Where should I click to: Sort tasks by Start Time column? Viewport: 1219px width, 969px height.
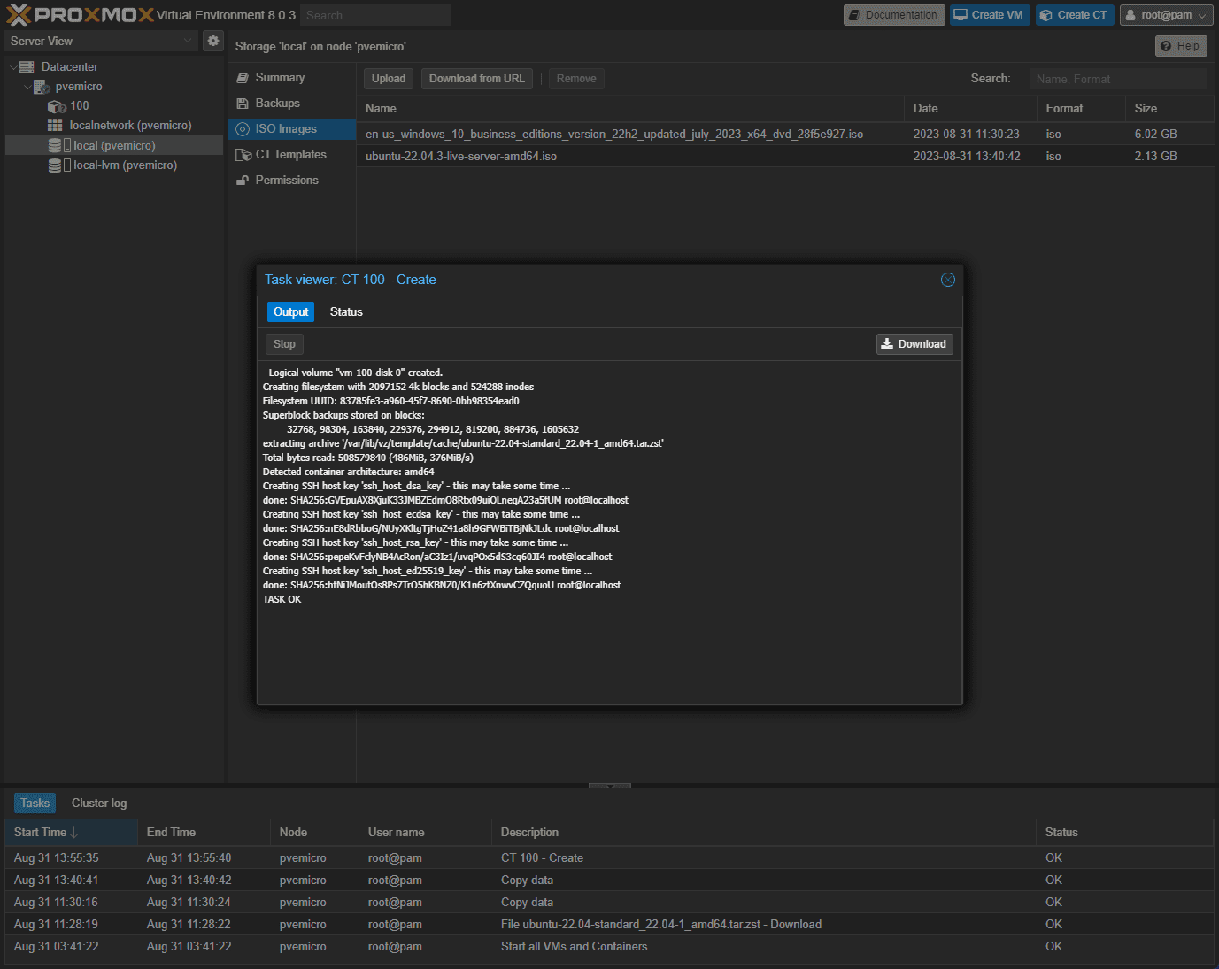tap(41, 833)
